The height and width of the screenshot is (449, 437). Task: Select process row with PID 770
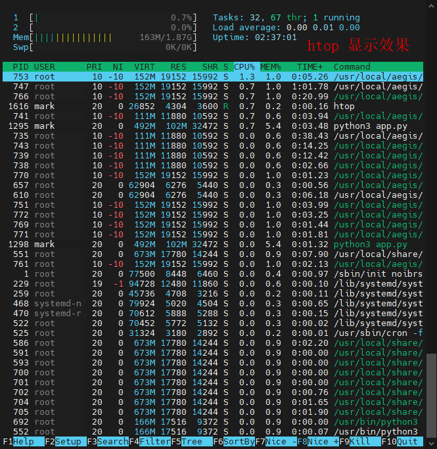pos(213,176)
